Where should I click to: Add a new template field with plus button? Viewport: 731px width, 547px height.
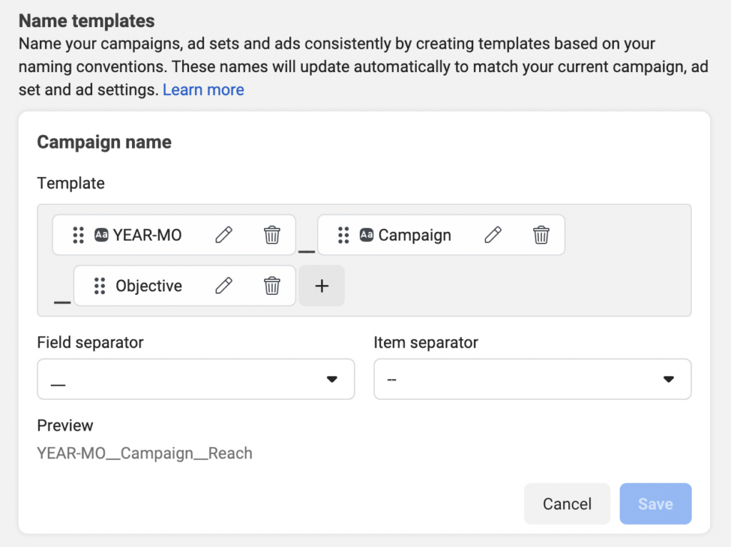pos(321,286)
